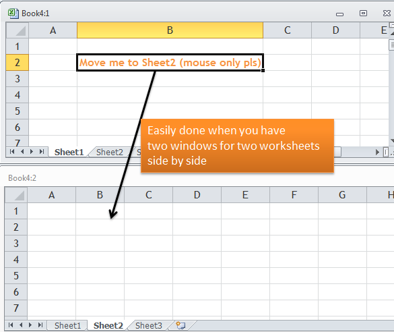Switch to Sheet3 tab in Book4:2
Viewport: 394px width, 332px height.
pyautogui.click(x=149, y=325)
